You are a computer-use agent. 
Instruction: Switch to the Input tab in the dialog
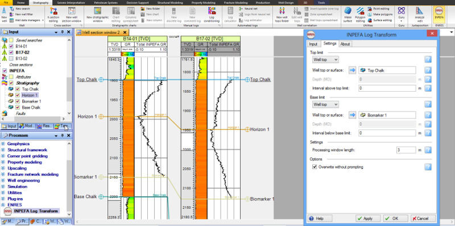click(313, 44)
